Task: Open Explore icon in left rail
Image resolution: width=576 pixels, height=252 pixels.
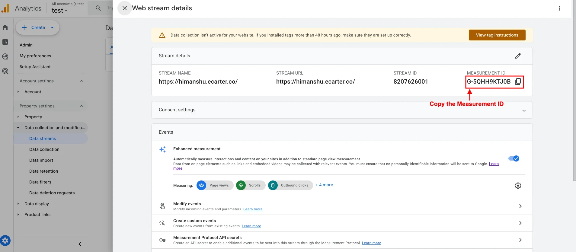Action: [5, 56]
